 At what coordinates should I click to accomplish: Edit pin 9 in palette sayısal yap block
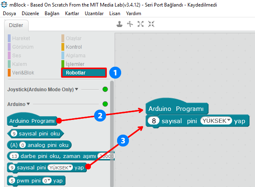click(12, 167)
